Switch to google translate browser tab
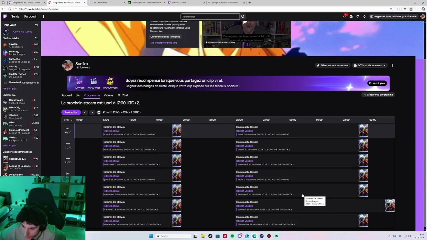427x240 pixels. point(226,3)
